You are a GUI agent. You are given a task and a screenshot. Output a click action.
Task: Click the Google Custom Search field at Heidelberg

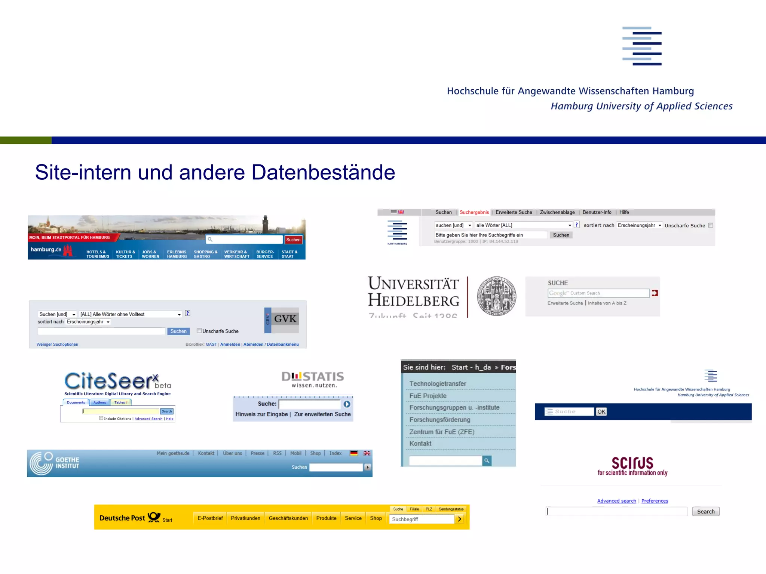(598, 293)
